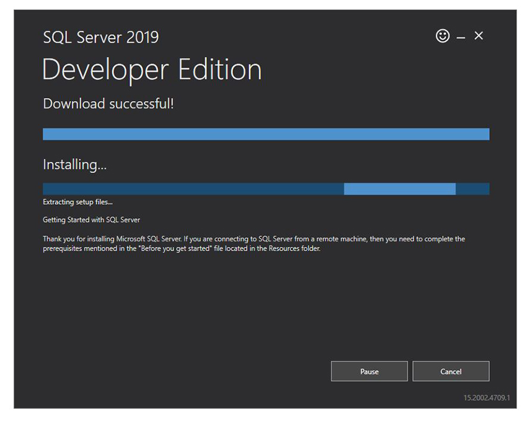Image resolution: width=527 pixels, height=423 pixels.
Task: Click the installing progress bar
Action: [x=266, y=189]
